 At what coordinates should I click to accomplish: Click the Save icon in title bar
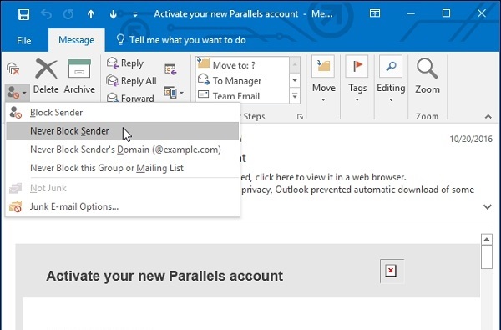click(23, 14)
